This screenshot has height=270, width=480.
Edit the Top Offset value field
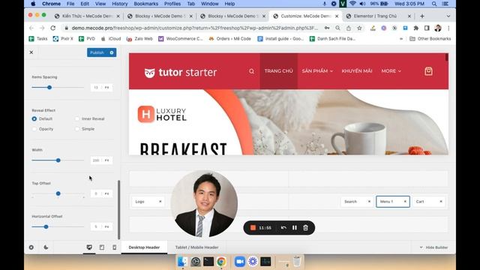96,193
